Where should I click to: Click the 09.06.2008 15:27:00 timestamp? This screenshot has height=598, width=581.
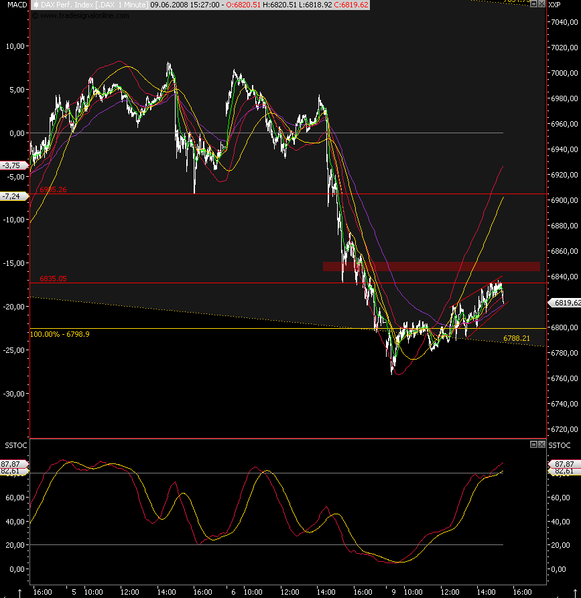coord(185,5)
